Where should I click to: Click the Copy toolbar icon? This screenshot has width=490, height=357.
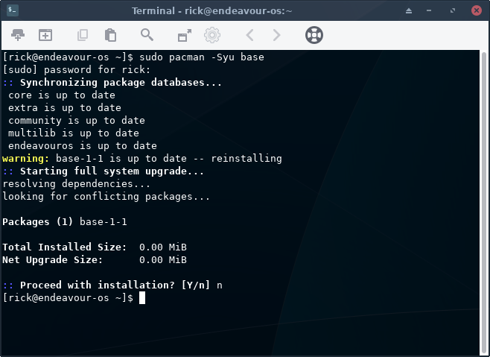(x=83, y=35)
